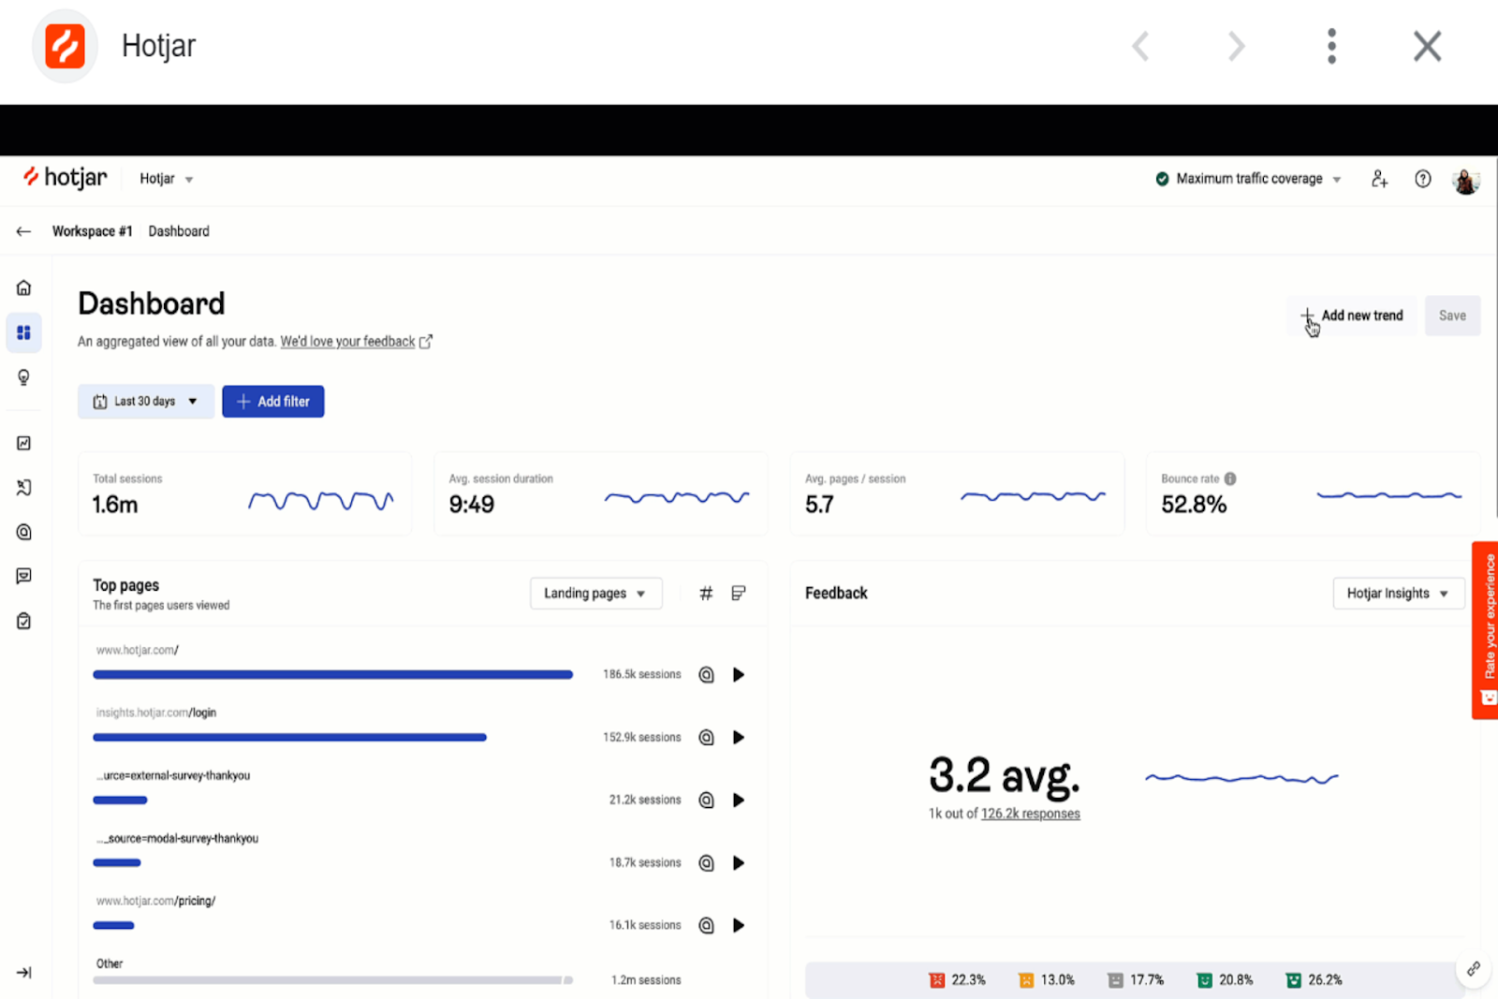Open the 126.2k responses link
Viewport: 1498px width, 999px height.
pos(1030,814)
